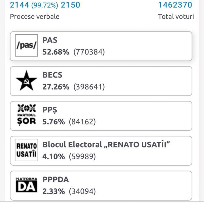This screenshot has height=204, width=204.
Task: Click the PPPDA 2.33% vote share
Action: [54, 192]
